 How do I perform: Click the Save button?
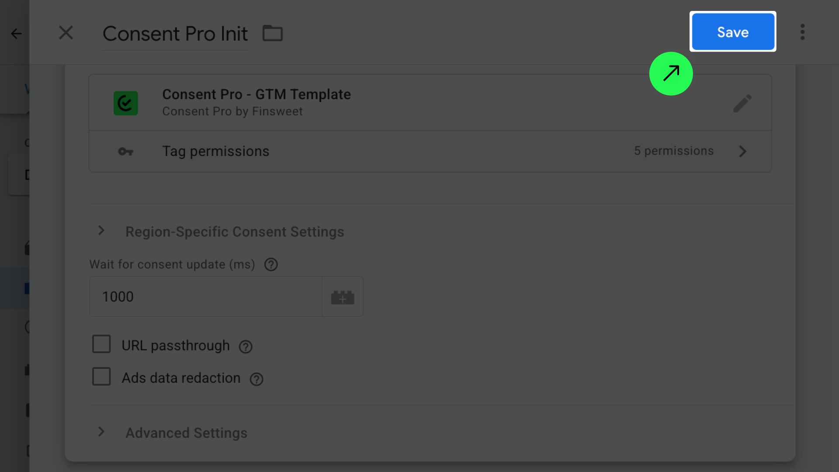tap(733, 32)
